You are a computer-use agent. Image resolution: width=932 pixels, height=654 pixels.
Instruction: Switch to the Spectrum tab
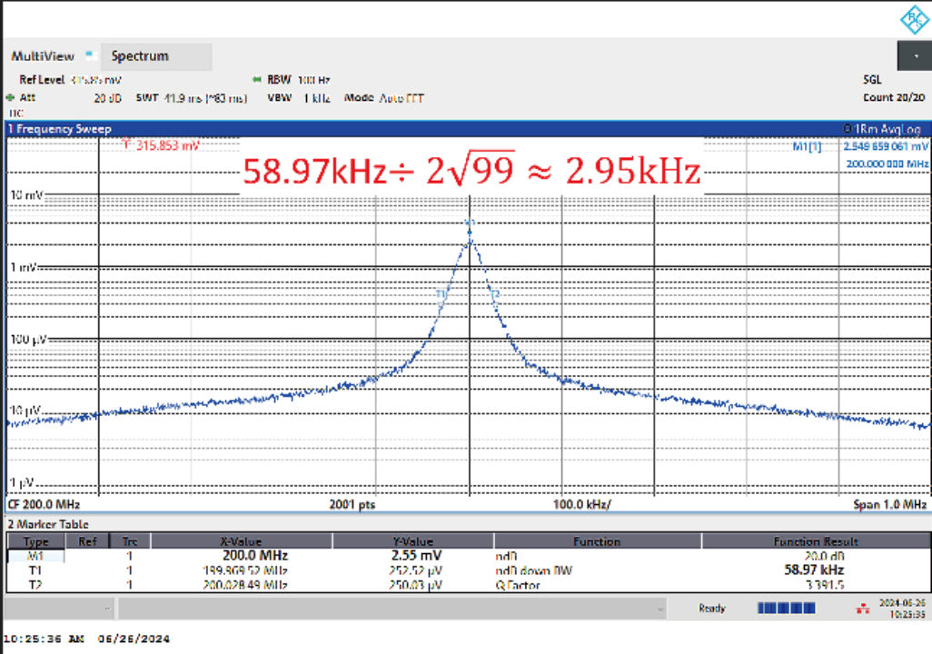pyautogui.click(x=156, y=56)
